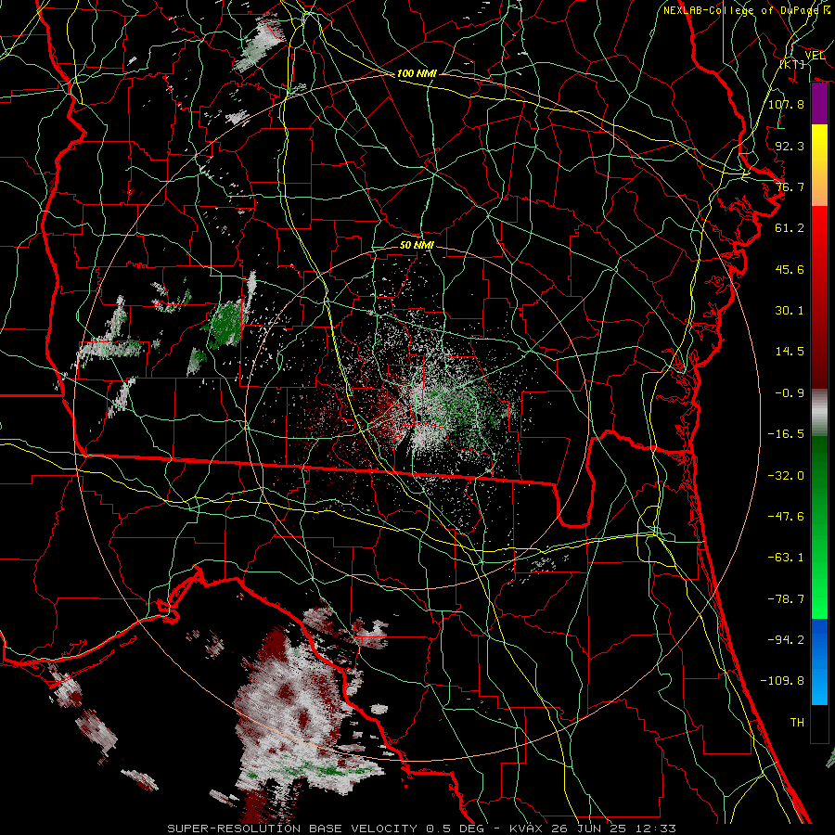Click the 26 JUN 25 12:33 timestamp
This screenshot has width=835, height=835.
coord(612,829)
